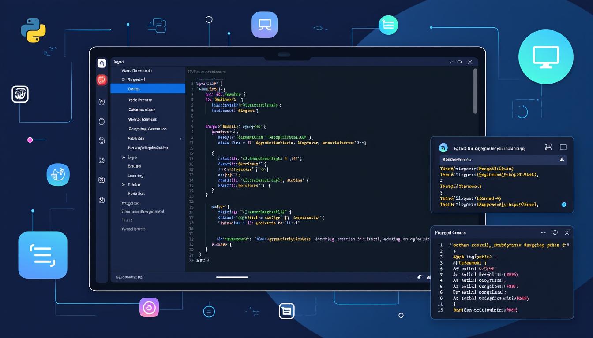Screen dimensions: 593x338
Task: Close the lower right code panel
Action: (x=567, y=232)
